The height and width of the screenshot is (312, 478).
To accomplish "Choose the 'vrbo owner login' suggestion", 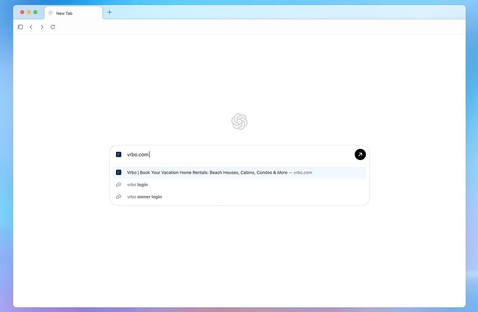I will point(144,197).
